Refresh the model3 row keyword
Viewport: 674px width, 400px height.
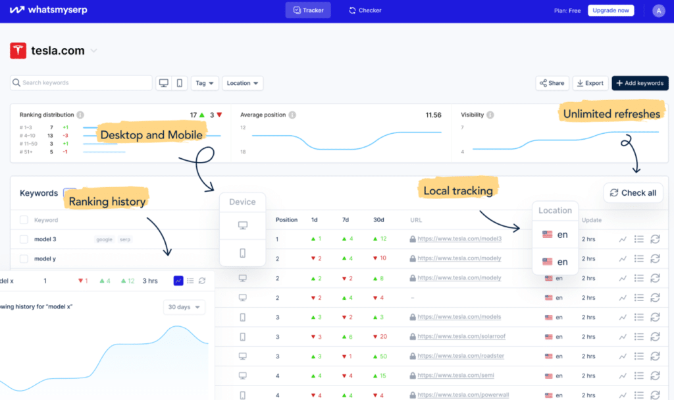655,239
